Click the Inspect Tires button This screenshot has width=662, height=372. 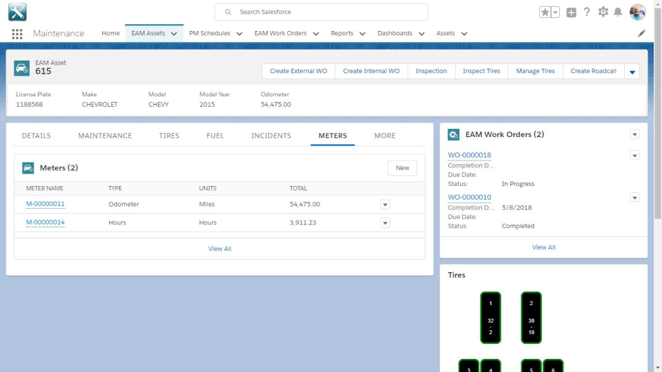481,71
